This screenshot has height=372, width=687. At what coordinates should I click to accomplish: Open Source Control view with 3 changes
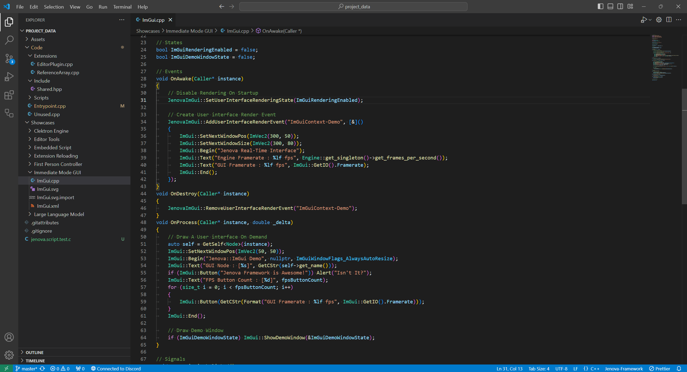[x=9, y=58]
